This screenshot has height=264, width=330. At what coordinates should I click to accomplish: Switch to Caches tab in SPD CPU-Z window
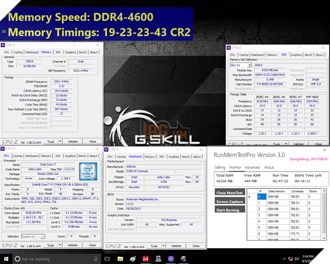(x=244, y=54)
